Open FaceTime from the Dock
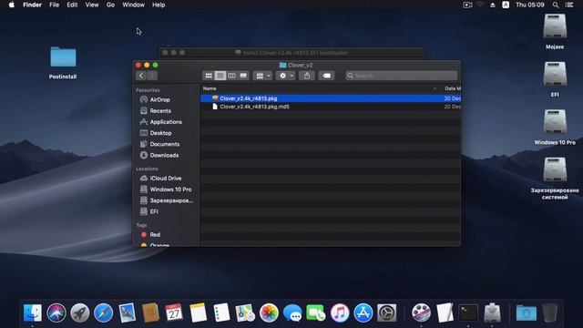Screen dimensions: 583x328 click(x=316, y=313)
